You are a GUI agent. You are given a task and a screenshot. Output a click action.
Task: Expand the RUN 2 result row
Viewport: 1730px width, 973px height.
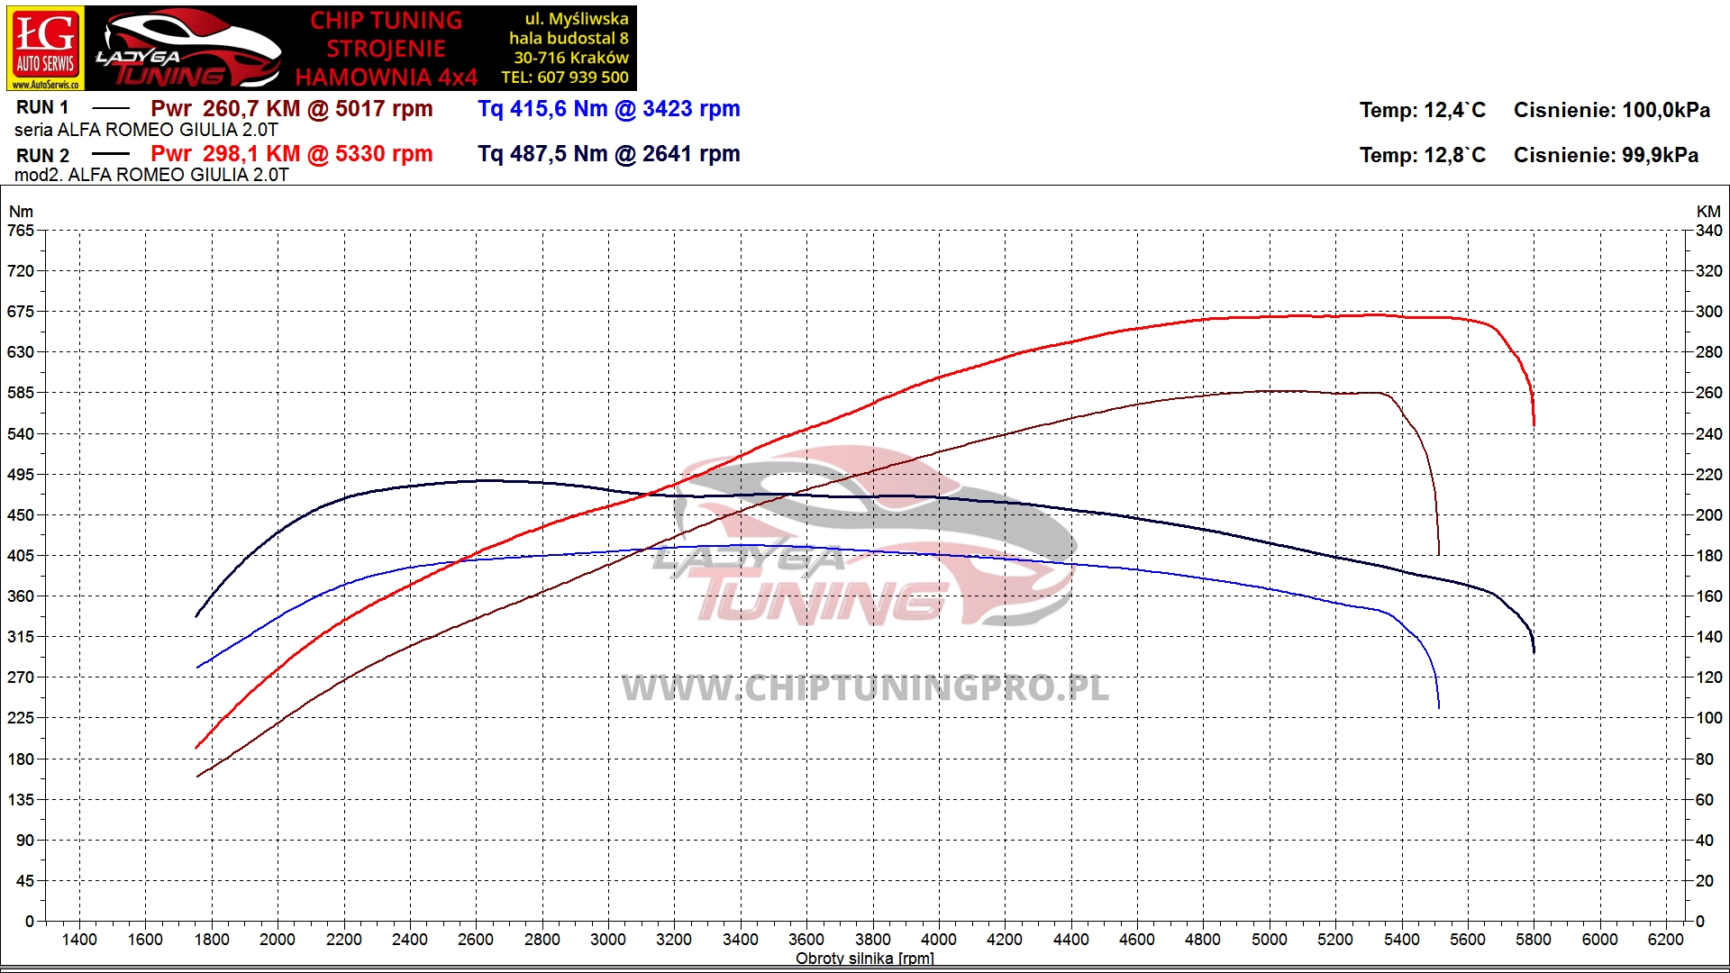[41, 153]
